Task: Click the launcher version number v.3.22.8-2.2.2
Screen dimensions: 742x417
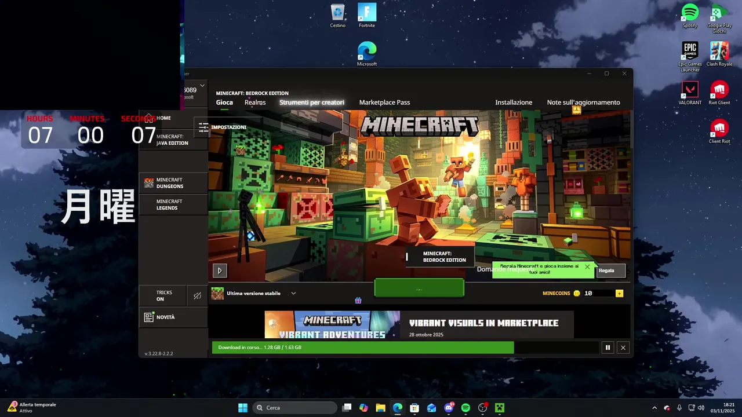Action: (159, 353)
